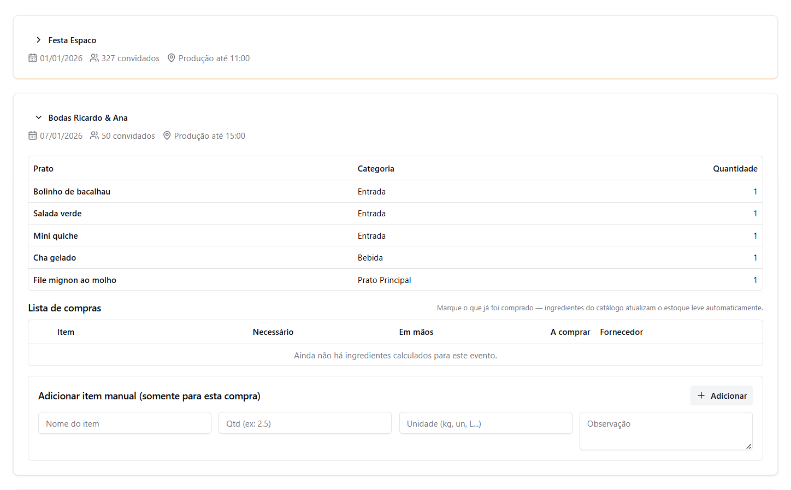
Task: Click guests icon next to 50 convidados
Action: click(95, 135)
